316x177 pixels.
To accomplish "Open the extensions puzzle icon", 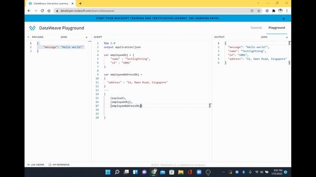I will tap(274, 11).
